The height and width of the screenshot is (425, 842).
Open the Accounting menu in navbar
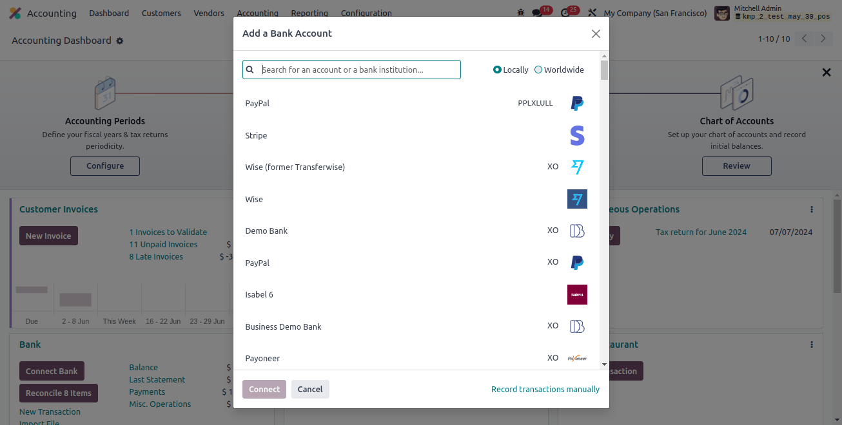[257, 13]
